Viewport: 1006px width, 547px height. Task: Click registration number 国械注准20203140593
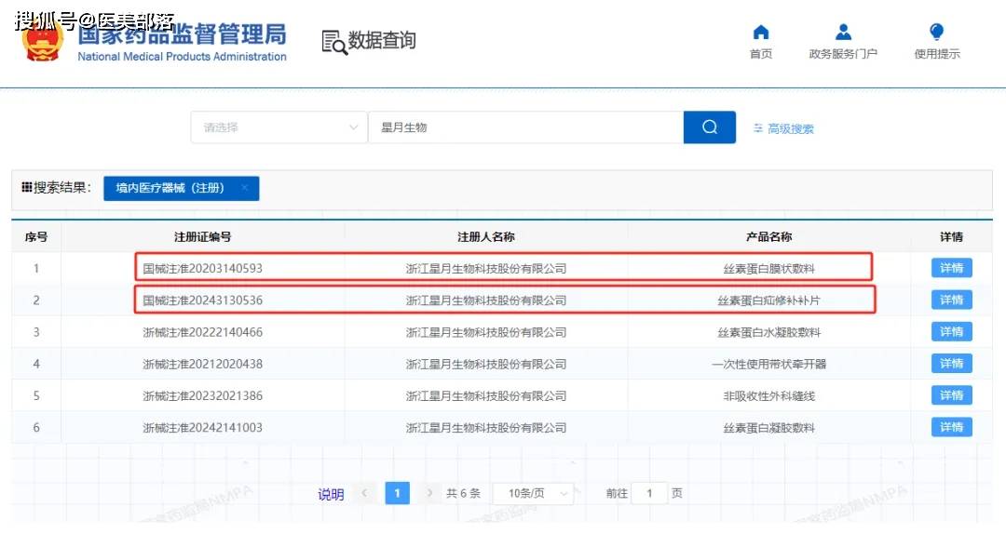pyautogui.click(x=203, y=268)
